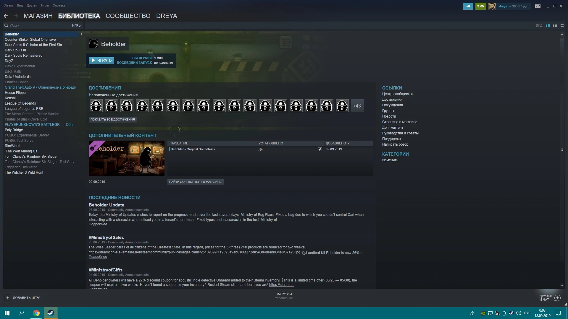Switch to the СООБЩЕСТВО tab
Image resolution: width=568 pixels, height=319 pixels.
coord(128,16)
